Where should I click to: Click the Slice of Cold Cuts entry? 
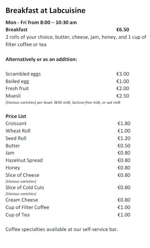(25, 187)
